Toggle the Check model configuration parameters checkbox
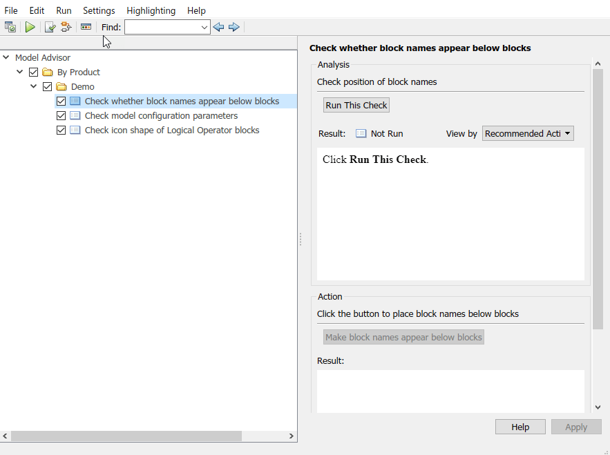The image size is (610, 455). 61,116
